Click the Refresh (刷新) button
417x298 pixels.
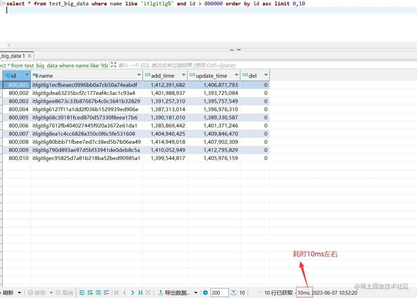[x=7, y=293]
